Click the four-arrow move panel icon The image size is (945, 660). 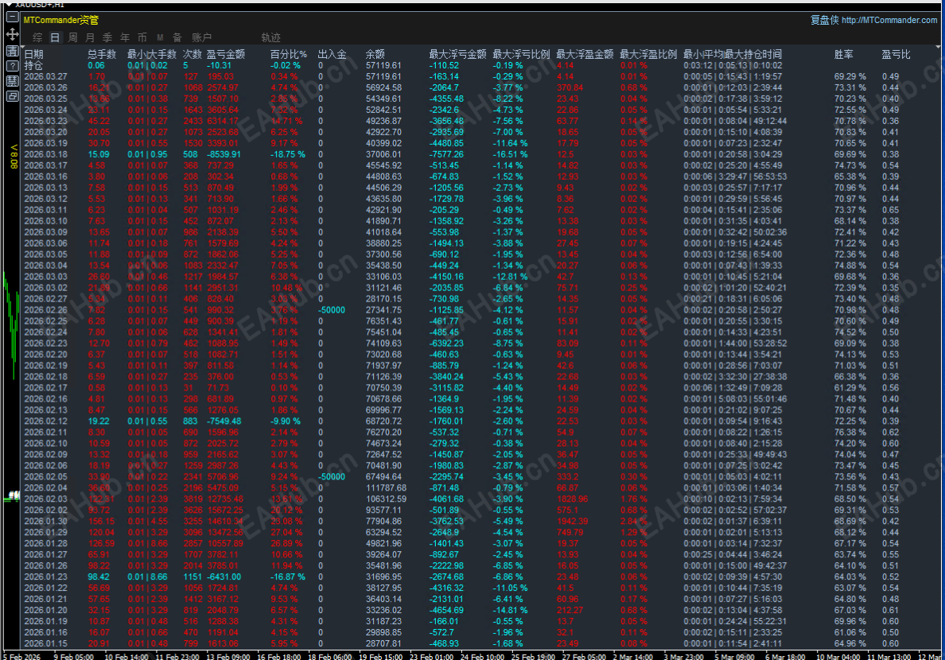pyautogui.click(x=12, y=33)
